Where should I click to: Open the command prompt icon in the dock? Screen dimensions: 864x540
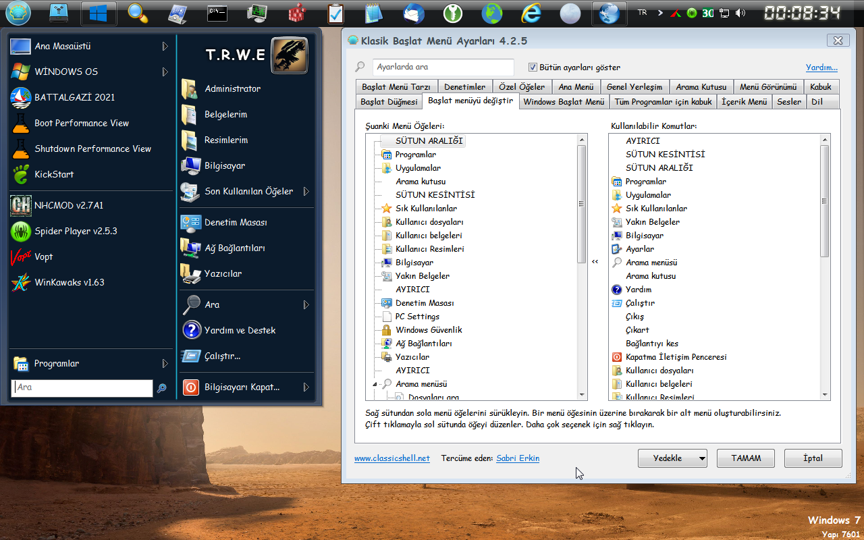[217, 13]
